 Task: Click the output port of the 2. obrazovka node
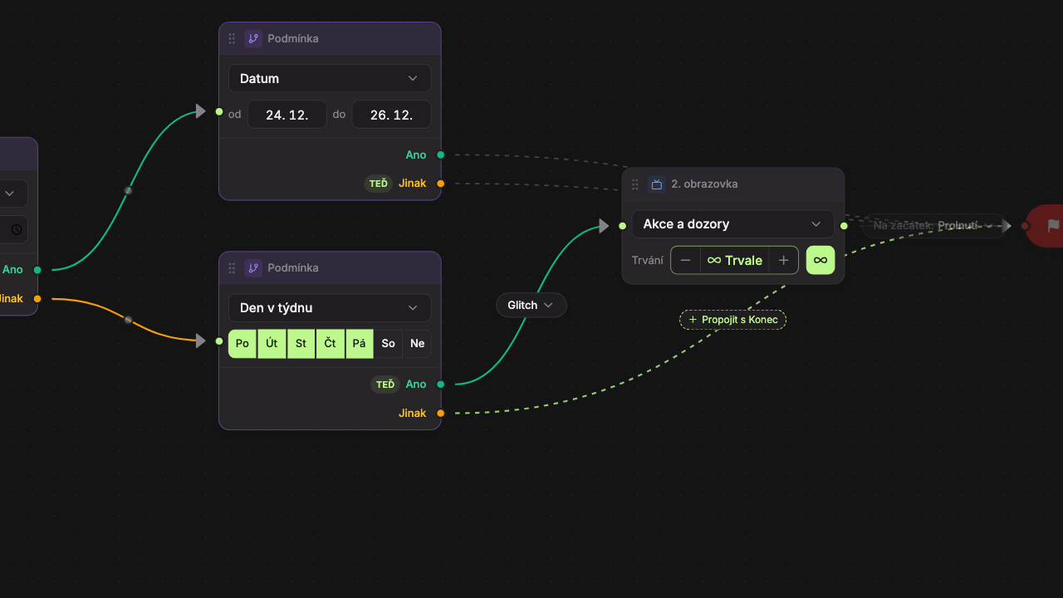pyautogui.click(x=845, y=226)
